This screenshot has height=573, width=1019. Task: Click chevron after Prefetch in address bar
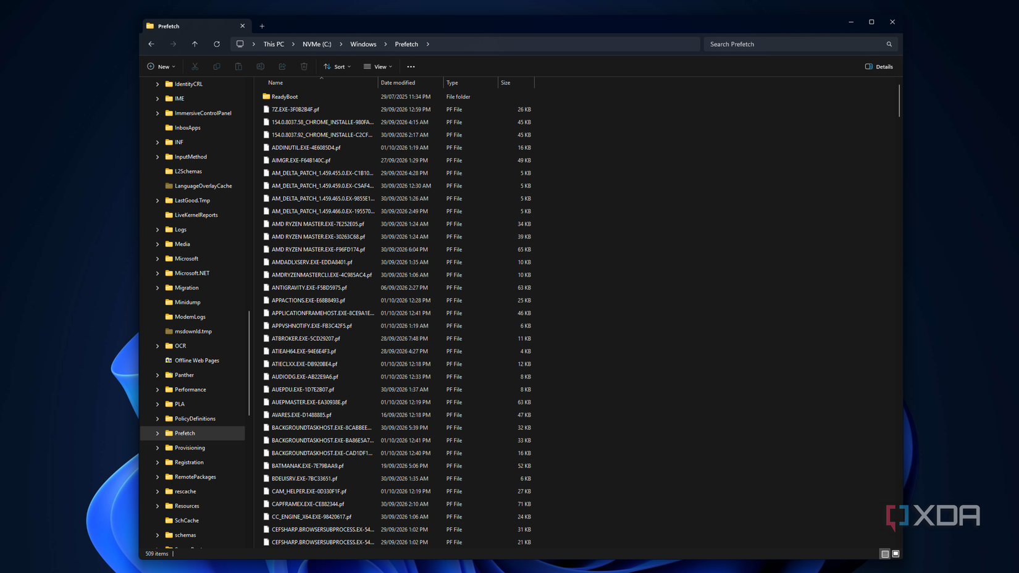click(428, 44)
